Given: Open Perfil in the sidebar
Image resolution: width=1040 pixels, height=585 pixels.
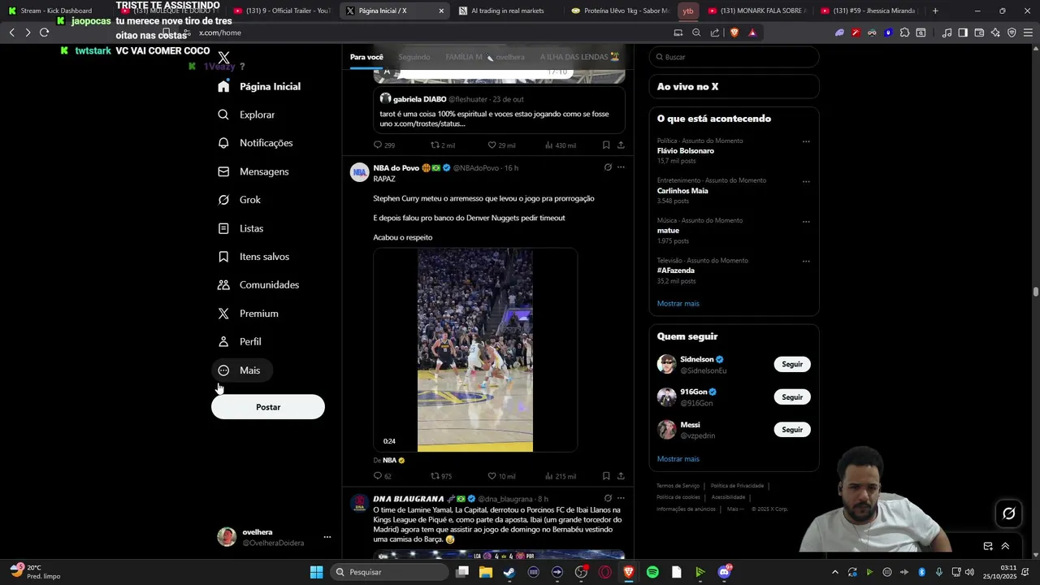Looking at the screenshot, I should pos(240,342).
